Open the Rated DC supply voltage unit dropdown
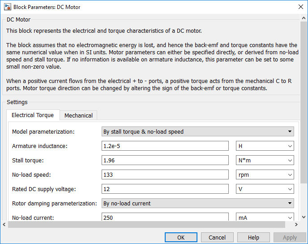 pyautogui.click(x=265, y=189)
